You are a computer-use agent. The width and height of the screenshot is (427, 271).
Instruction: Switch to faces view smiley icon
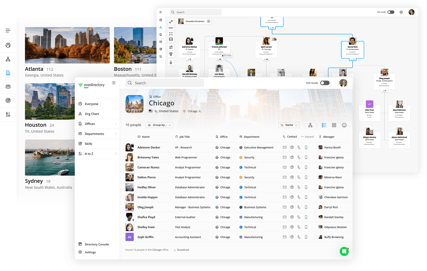point(344,125)
